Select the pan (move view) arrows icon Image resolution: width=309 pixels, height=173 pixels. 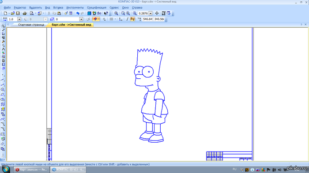point(157,13)
